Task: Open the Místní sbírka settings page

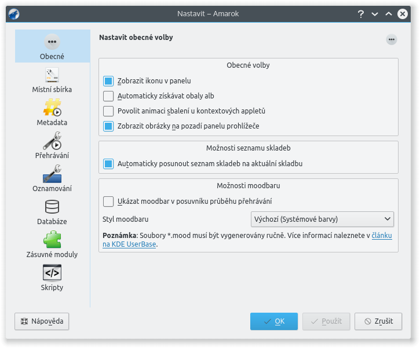Action: [52, 80]
